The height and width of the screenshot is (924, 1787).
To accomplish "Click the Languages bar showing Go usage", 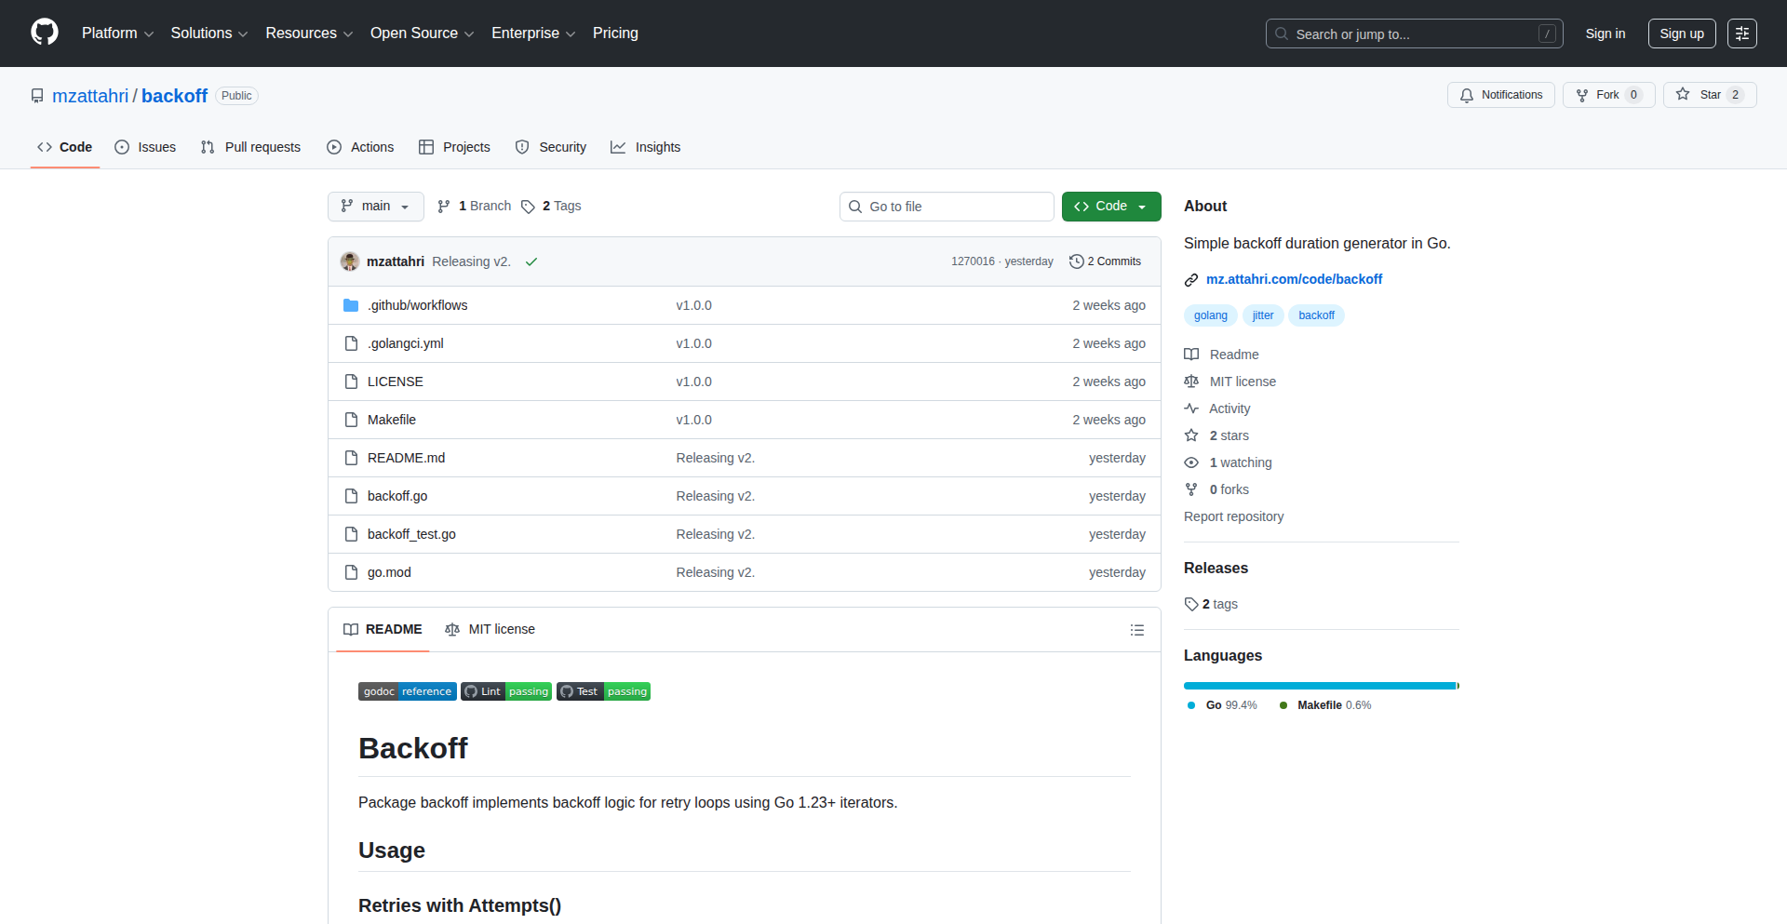I will pos(1319,686).
